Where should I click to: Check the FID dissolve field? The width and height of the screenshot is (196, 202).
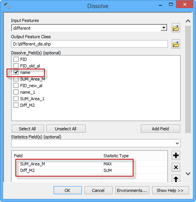pos(16,59)
